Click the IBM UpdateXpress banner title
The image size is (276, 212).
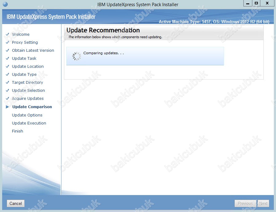point(51,17)
